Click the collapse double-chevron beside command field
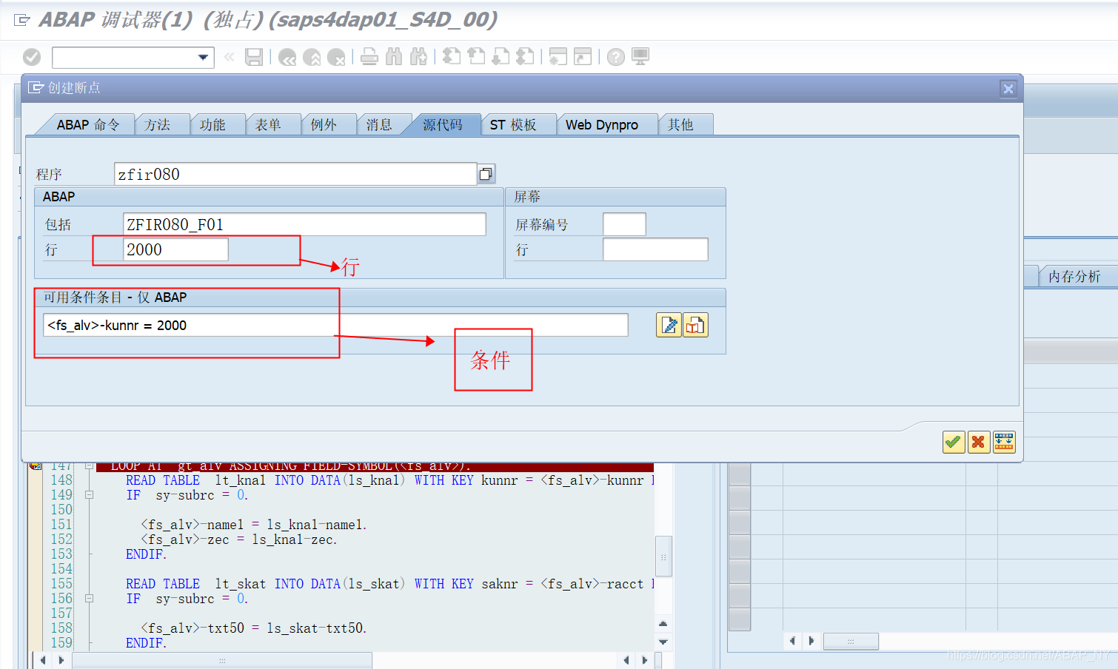The height and width of the screenshot is (669, 1118). (x=229, y=57)
